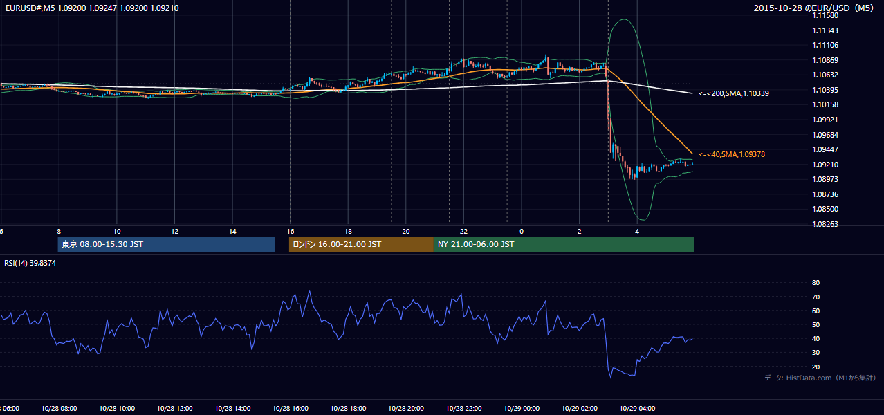Click price axis value 1.10158

click(825, 105)
